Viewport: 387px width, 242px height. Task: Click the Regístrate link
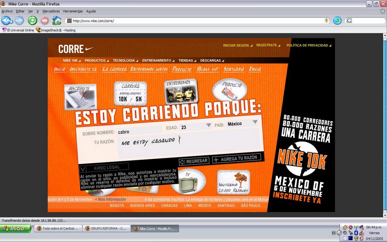coord(268,45)
